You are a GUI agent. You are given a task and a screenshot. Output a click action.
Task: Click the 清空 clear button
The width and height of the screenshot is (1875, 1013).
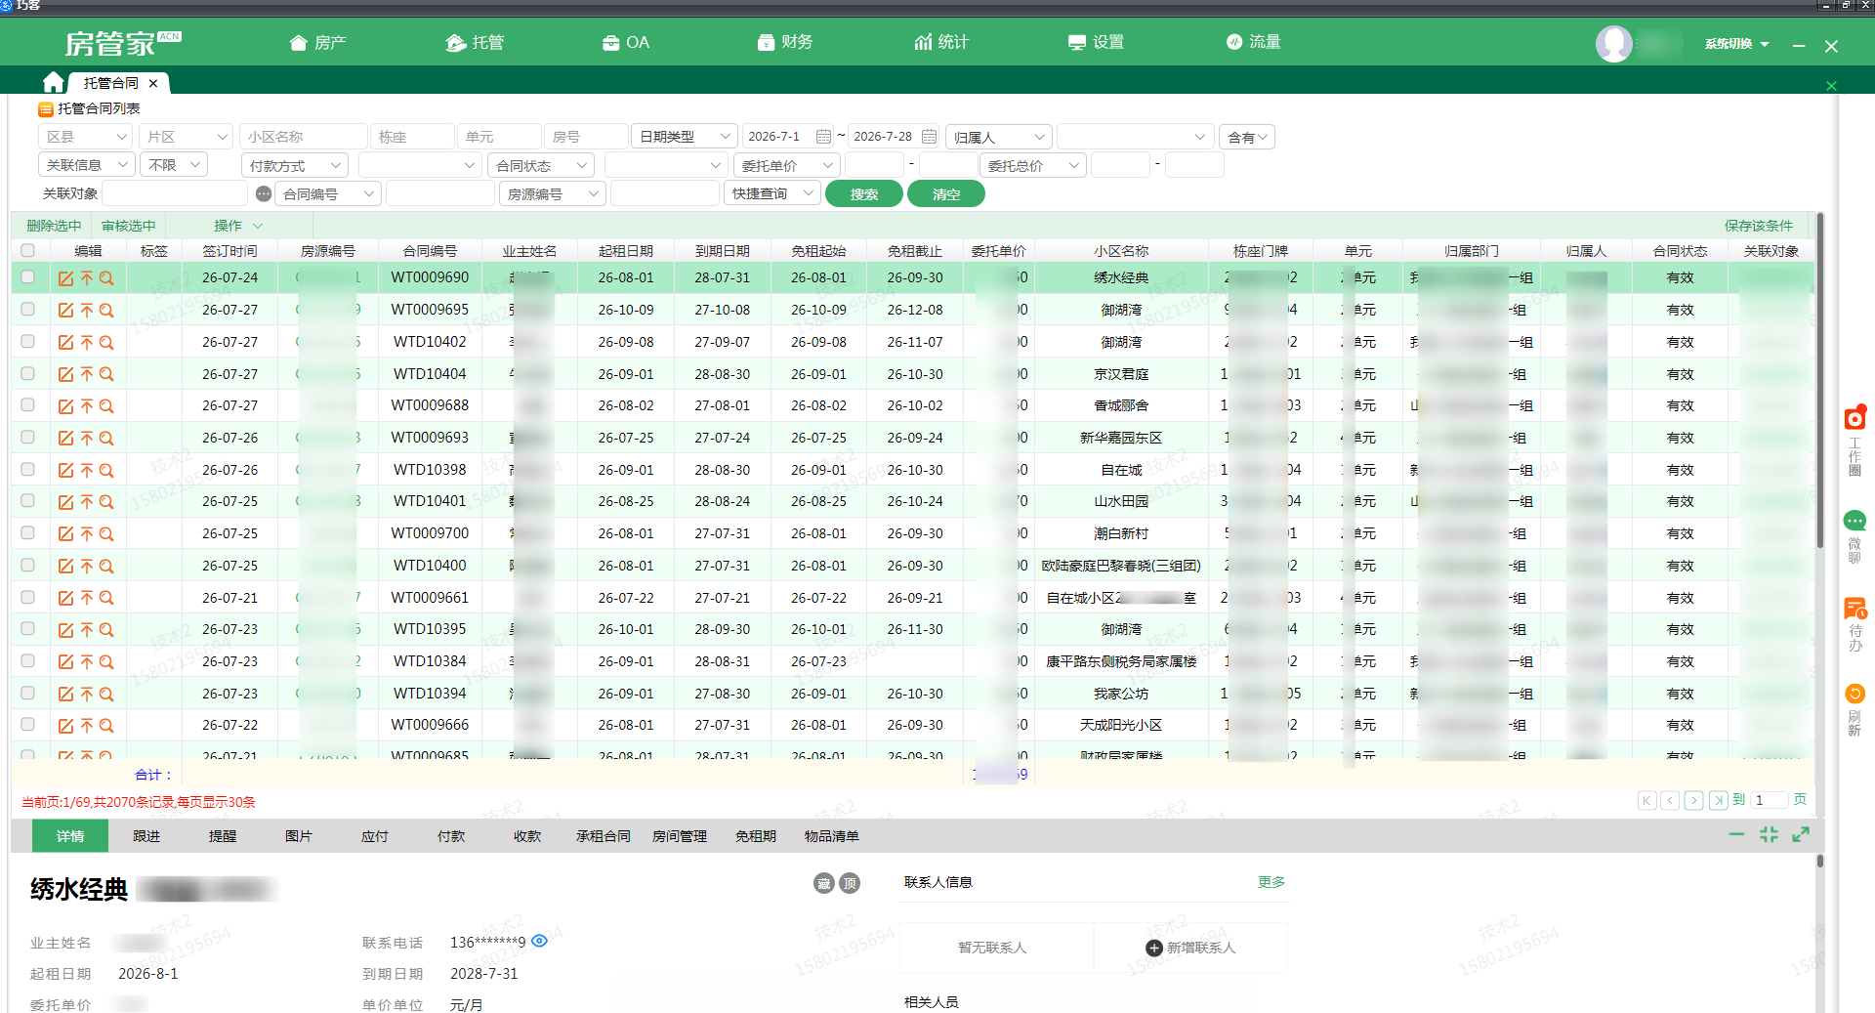946,194
